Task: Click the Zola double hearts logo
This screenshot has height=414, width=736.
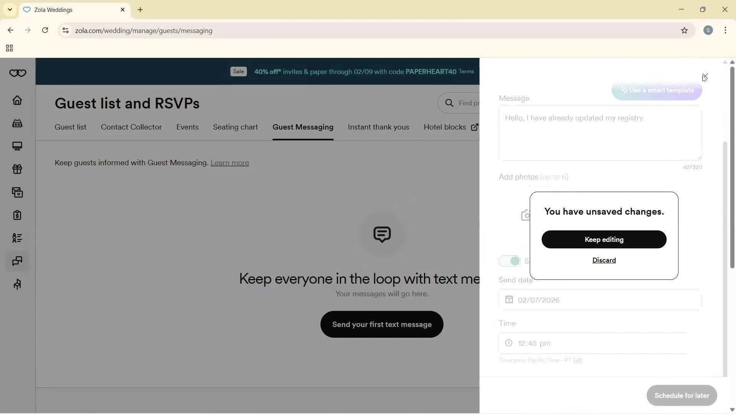Action: (18, 73)
